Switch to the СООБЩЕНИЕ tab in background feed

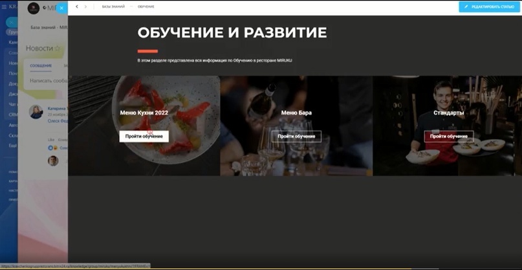pyautogui.click(x=41, y=65)
